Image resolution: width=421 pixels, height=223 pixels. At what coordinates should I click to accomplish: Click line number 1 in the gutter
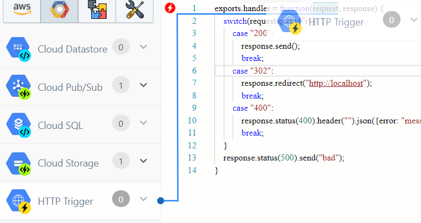pyautogui.click(x=194, y=8)
